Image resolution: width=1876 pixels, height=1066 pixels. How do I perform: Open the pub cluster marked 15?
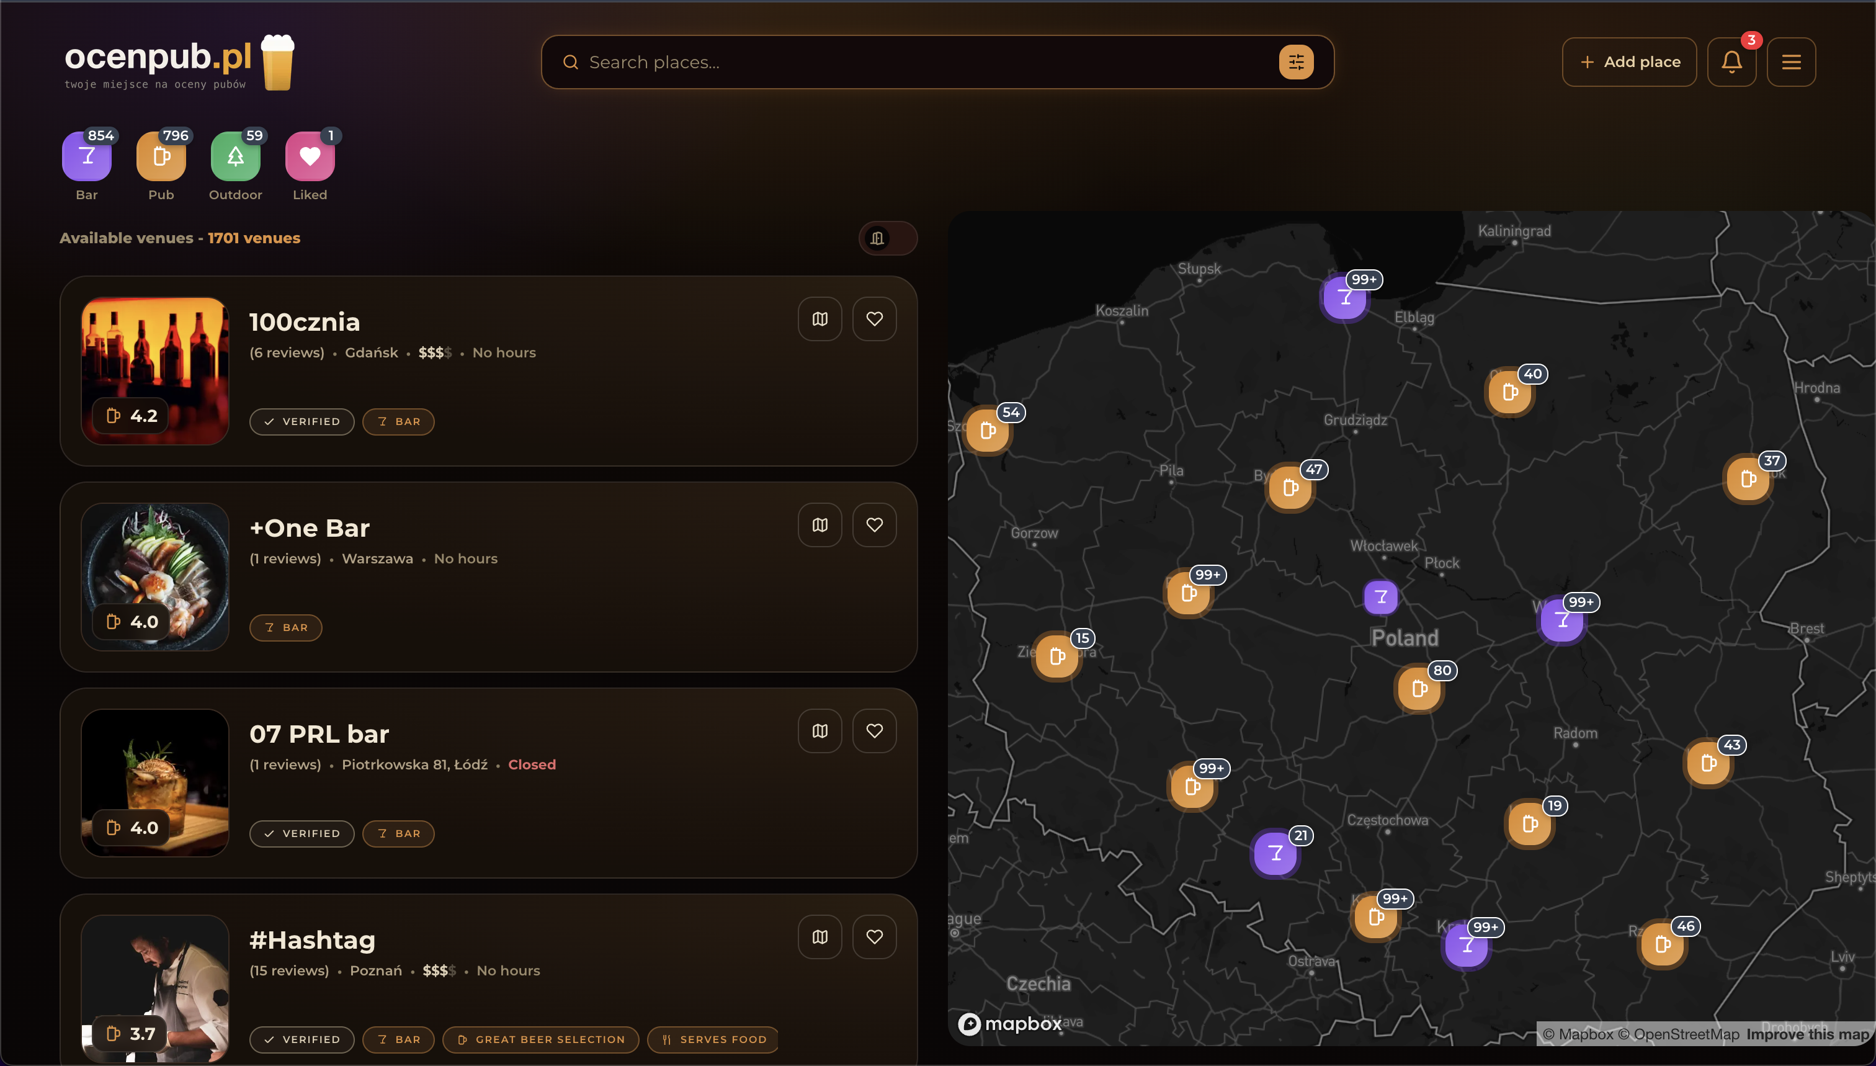click(x=1057, y=656)
